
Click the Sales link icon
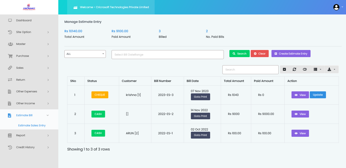click(10, 68)
